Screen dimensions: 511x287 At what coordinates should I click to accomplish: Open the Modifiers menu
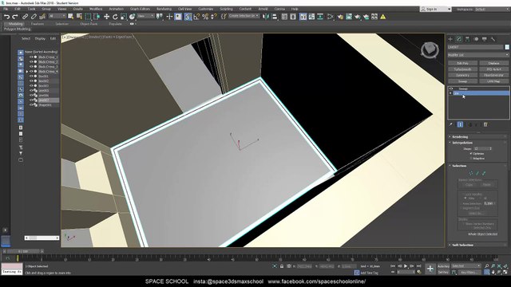(x=96, y=9)
